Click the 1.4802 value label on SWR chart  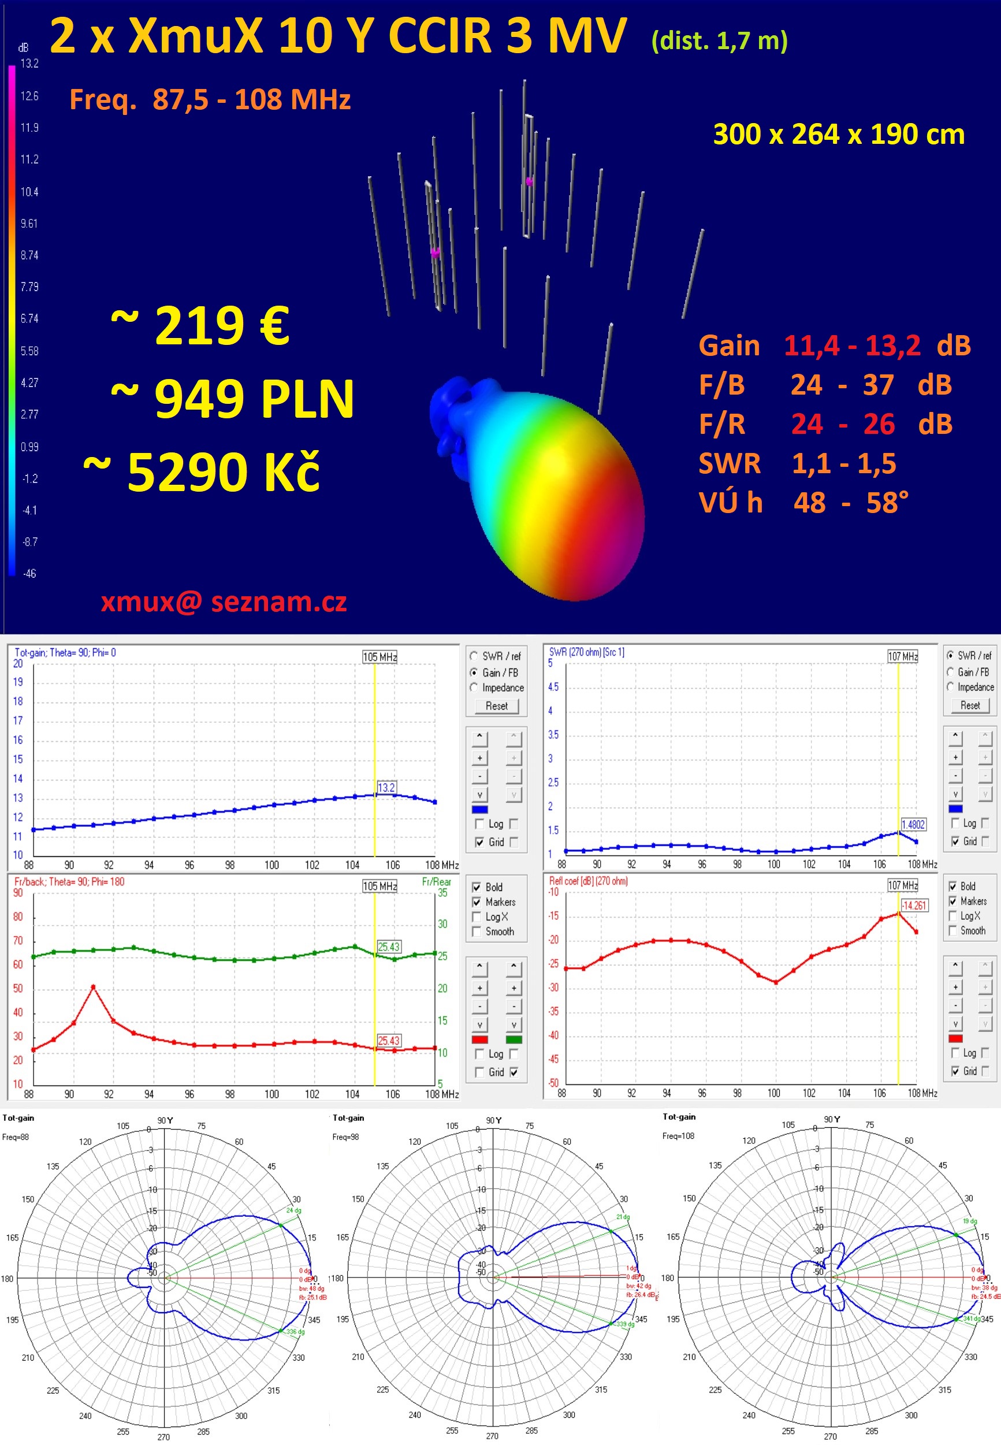point(913,824)
